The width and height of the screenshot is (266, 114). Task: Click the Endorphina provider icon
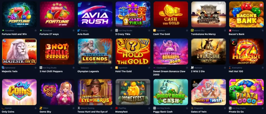pyautogui.click(x=230, y=68)
